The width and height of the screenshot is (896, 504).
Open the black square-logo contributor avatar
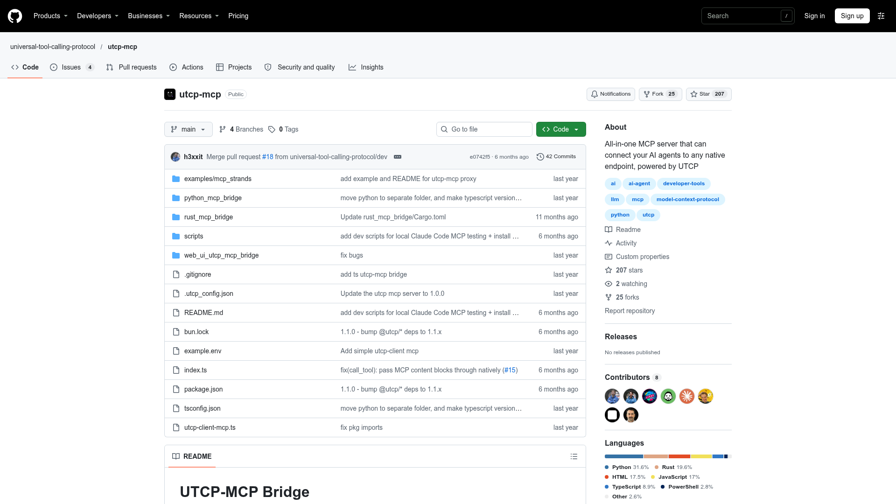[612, 415]
